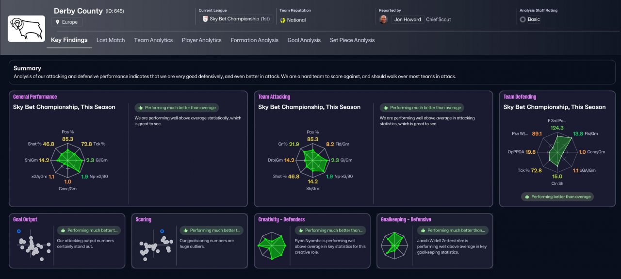This screenshot has height=279, width=621.
Task: Click thumbs-up icon in Creativity - Defenders card
Action: 300,230
